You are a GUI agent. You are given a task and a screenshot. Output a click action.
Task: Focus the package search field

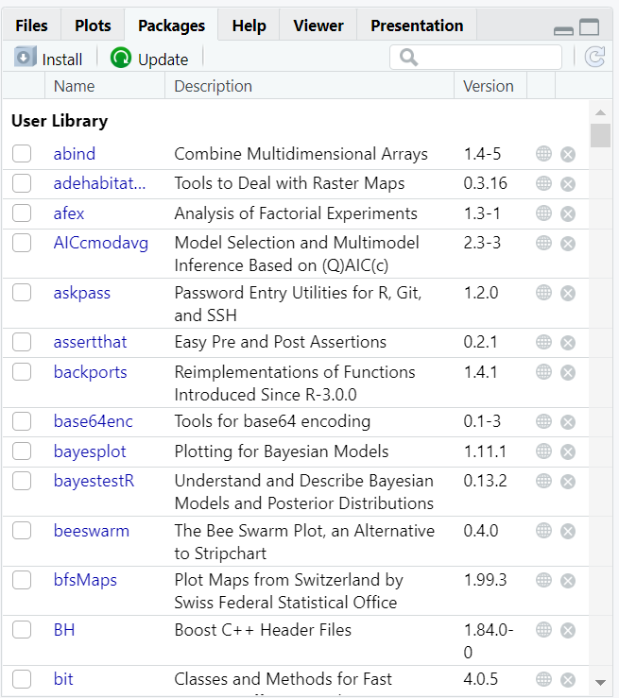click(x=475, y=57)
